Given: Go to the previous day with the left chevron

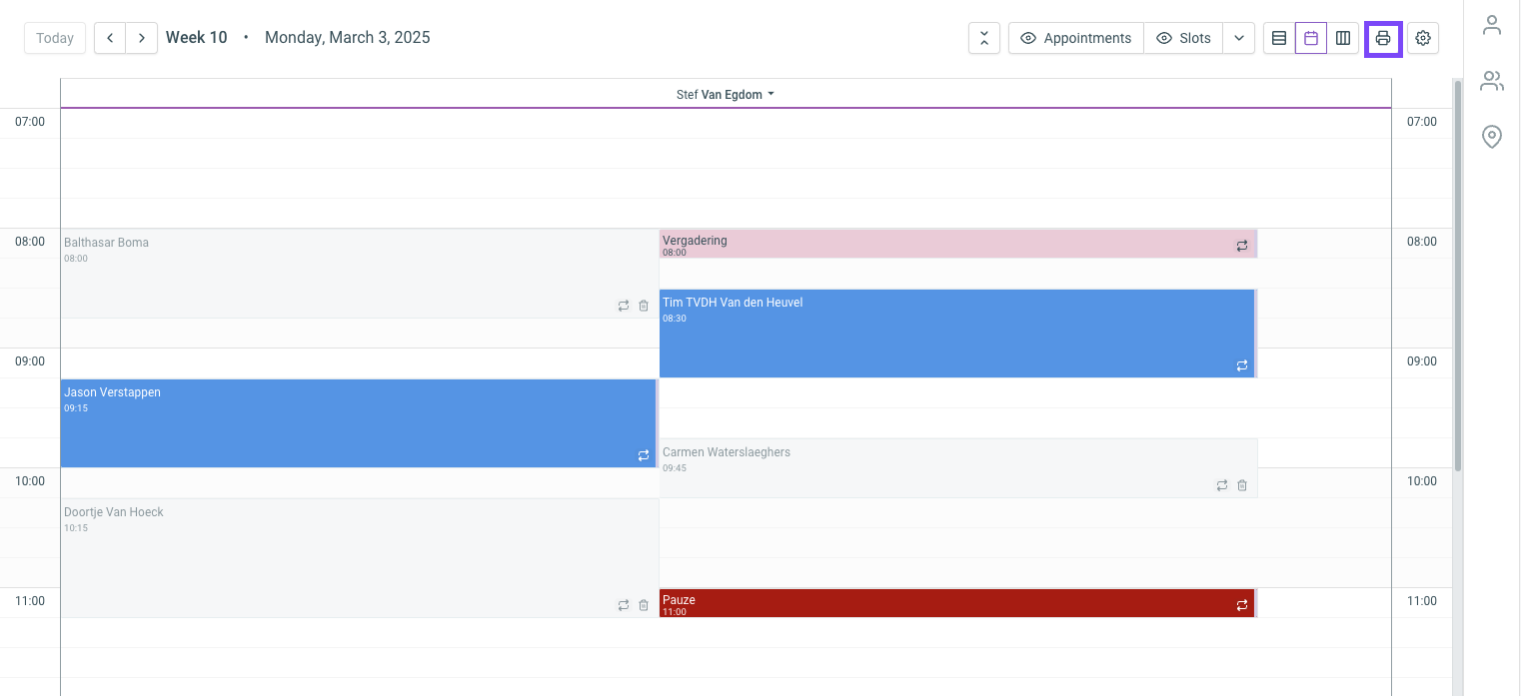Looking at the screenshot, I should click(x=110, y=38).
